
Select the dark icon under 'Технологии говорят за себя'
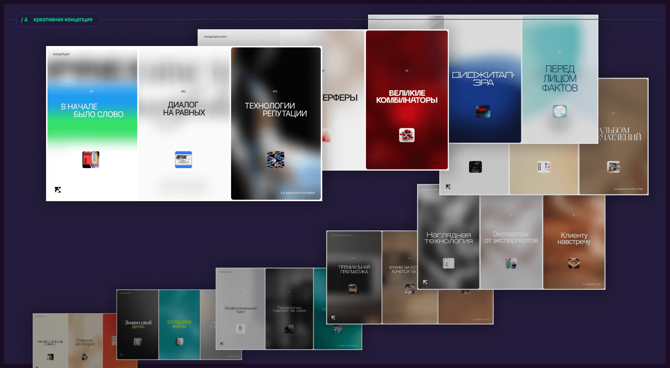tap(289, 329)
